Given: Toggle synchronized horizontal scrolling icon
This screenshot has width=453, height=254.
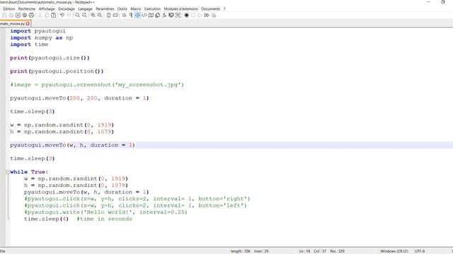Looking at the screenshot, I should [x=115, y=16].
